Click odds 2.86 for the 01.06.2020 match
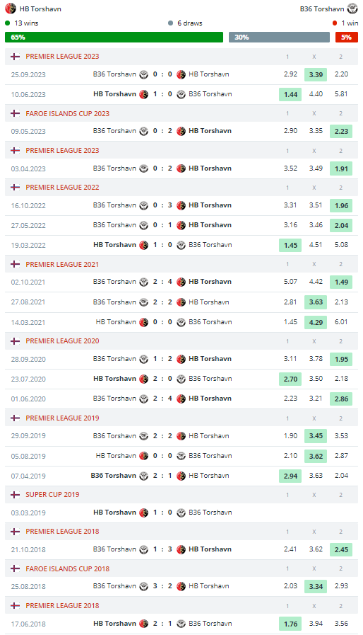 coord(341,399)
